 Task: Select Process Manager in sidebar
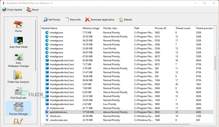(x=18, y=109)
